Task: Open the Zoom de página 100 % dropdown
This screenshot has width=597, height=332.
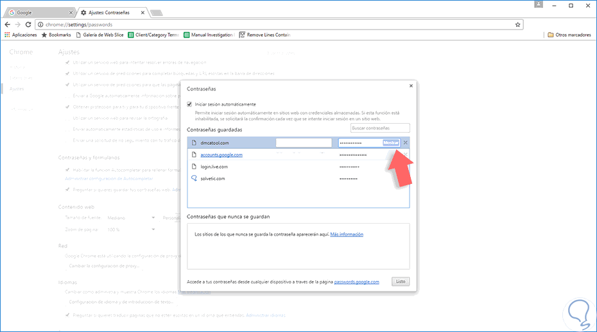Action: 130,229
